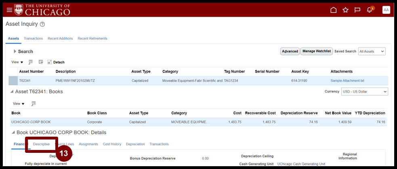Click Cost value 1,483.75 cell

pyautogui.click(x=235, y=122)
